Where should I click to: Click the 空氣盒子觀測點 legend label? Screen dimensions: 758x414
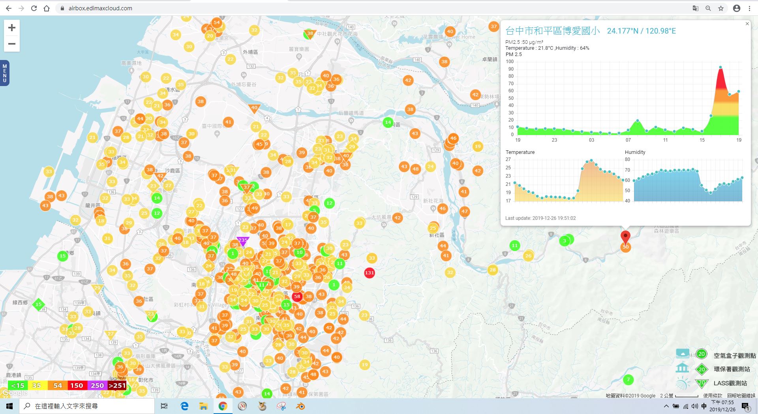(734, 356)
